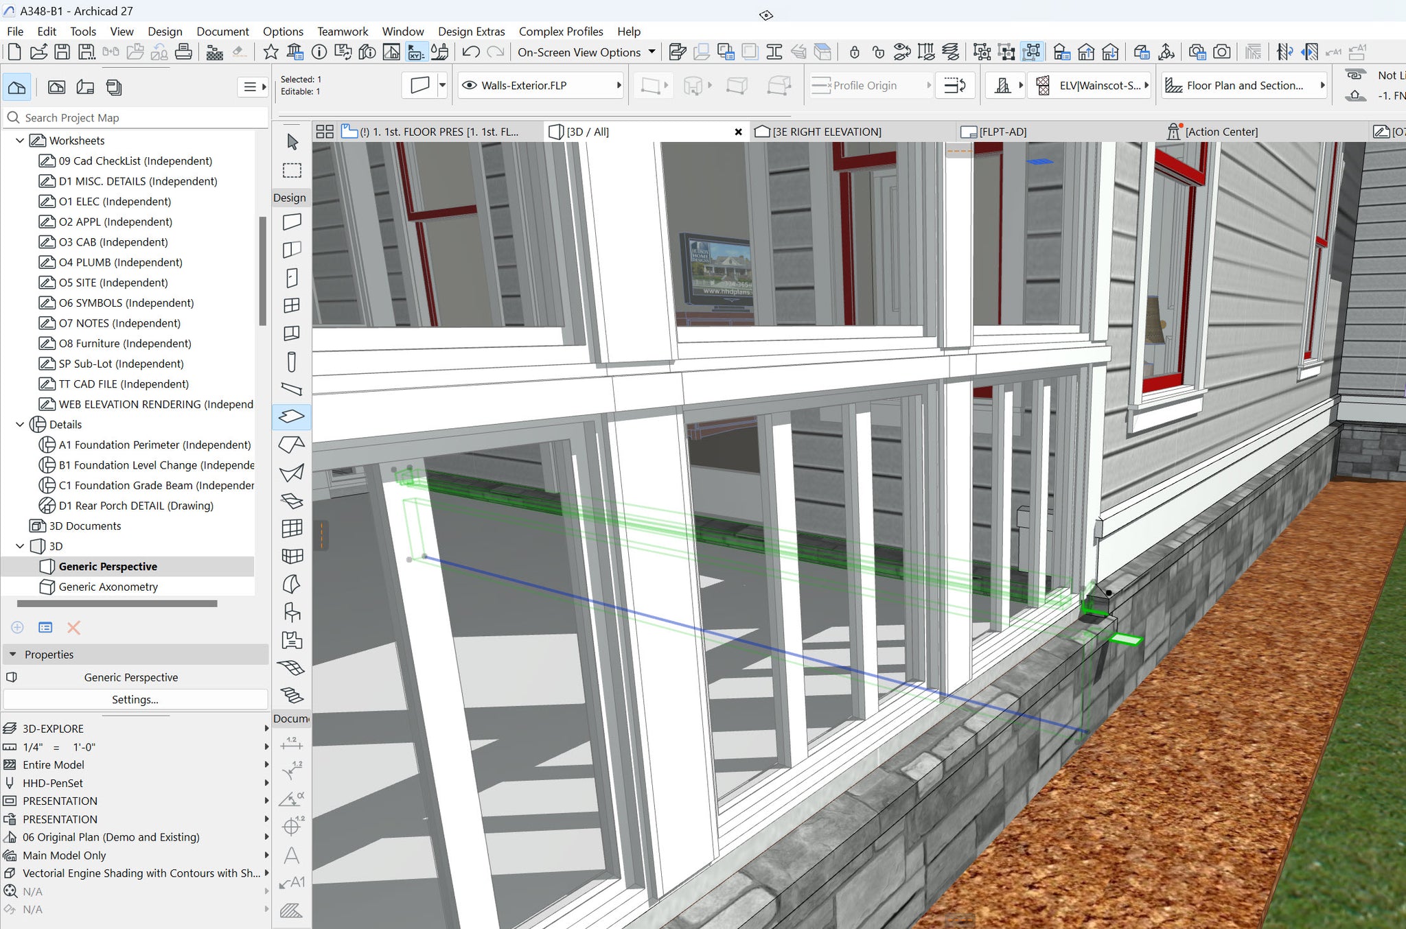Open the Complex Profiles menu
Image resolution: width=1406 pixels, height=929 pixels.
pos(560,32)
